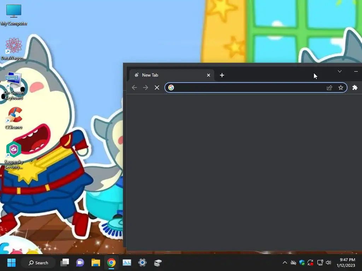Bookmark this tab with the star icon
The width and height of the screenshot is (362, 271).
(x=341, y=88)
